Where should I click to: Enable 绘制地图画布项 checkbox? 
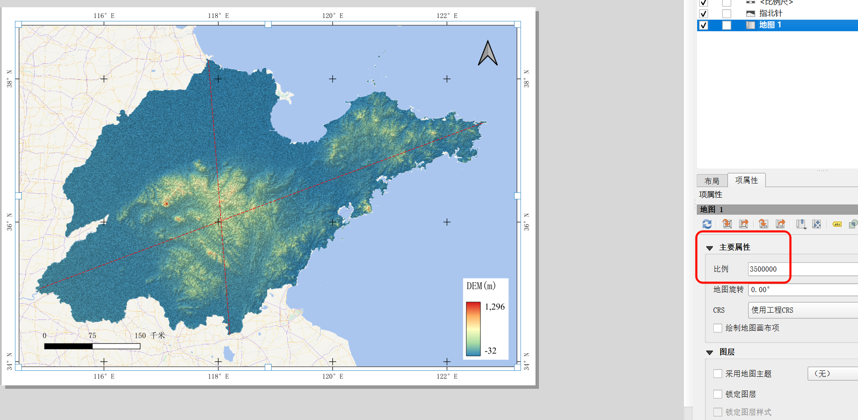(718, 328)
